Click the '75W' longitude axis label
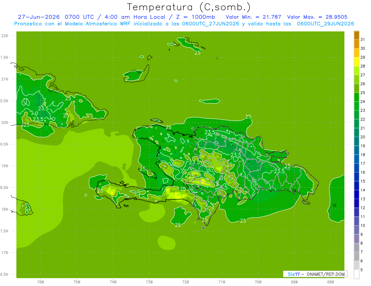This screenshot has height=286, width=371. point(77,282)
